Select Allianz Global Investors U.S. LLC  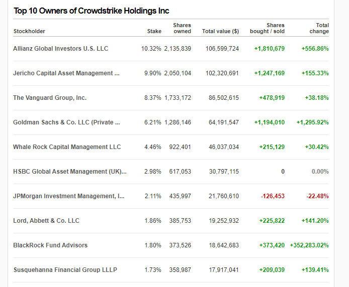coord(60,49)
